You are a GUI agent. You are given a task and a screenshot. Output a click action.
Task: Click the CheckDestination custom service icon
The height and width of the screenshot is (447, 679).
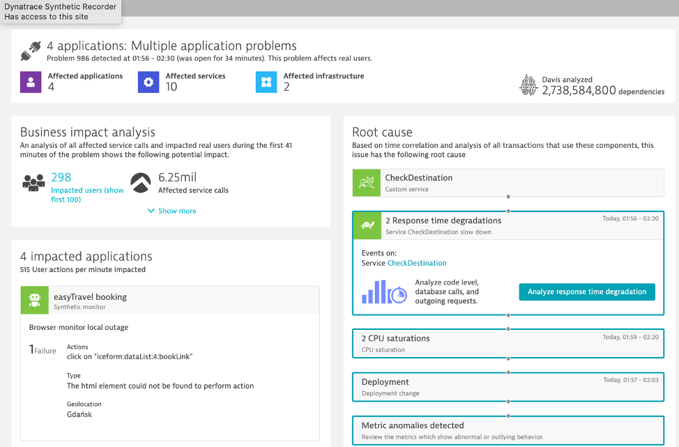tap(366, 183)
